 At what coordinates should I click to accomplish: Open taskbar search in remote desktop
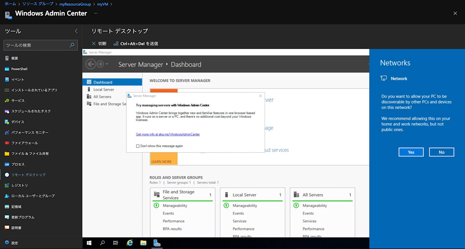point(102,243)
